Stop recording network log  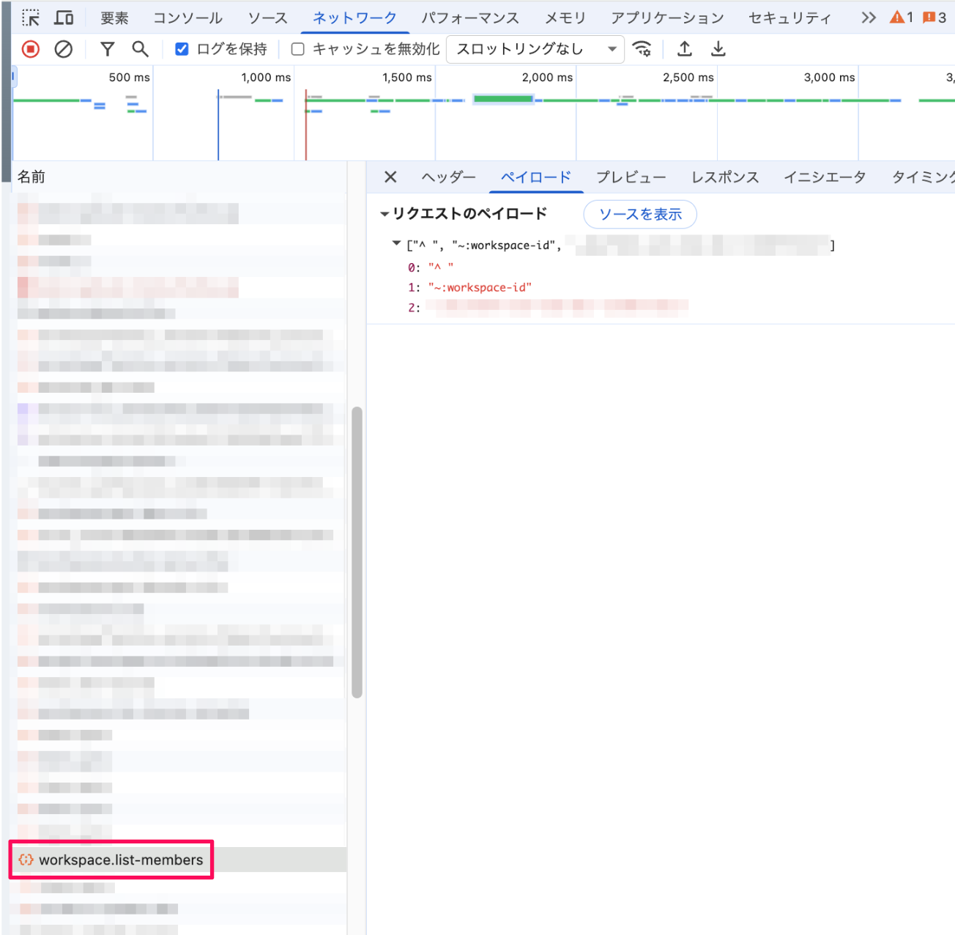[31, 49]
